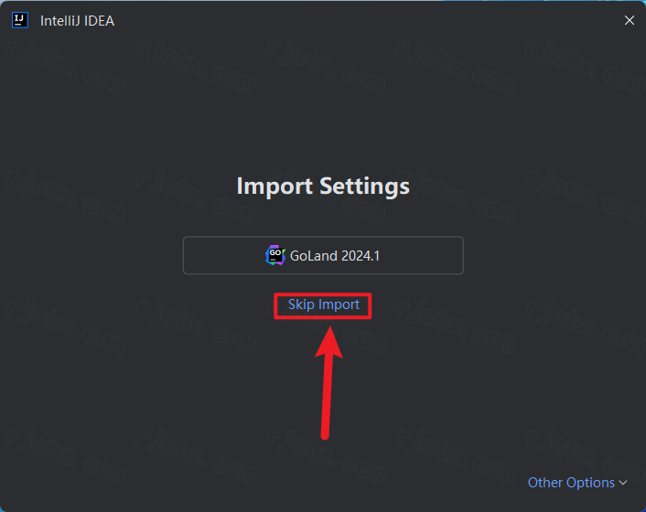Click the IJ app icon beside window title

[x=20, y=20]
